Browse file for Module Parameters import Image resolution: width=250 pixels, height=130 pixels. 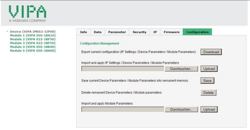(x=181, y=109)
